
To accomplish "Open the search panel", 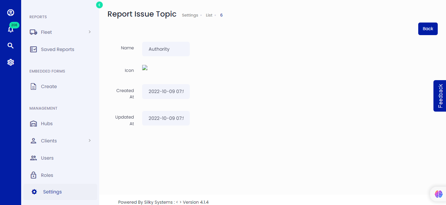I will 11,45.
